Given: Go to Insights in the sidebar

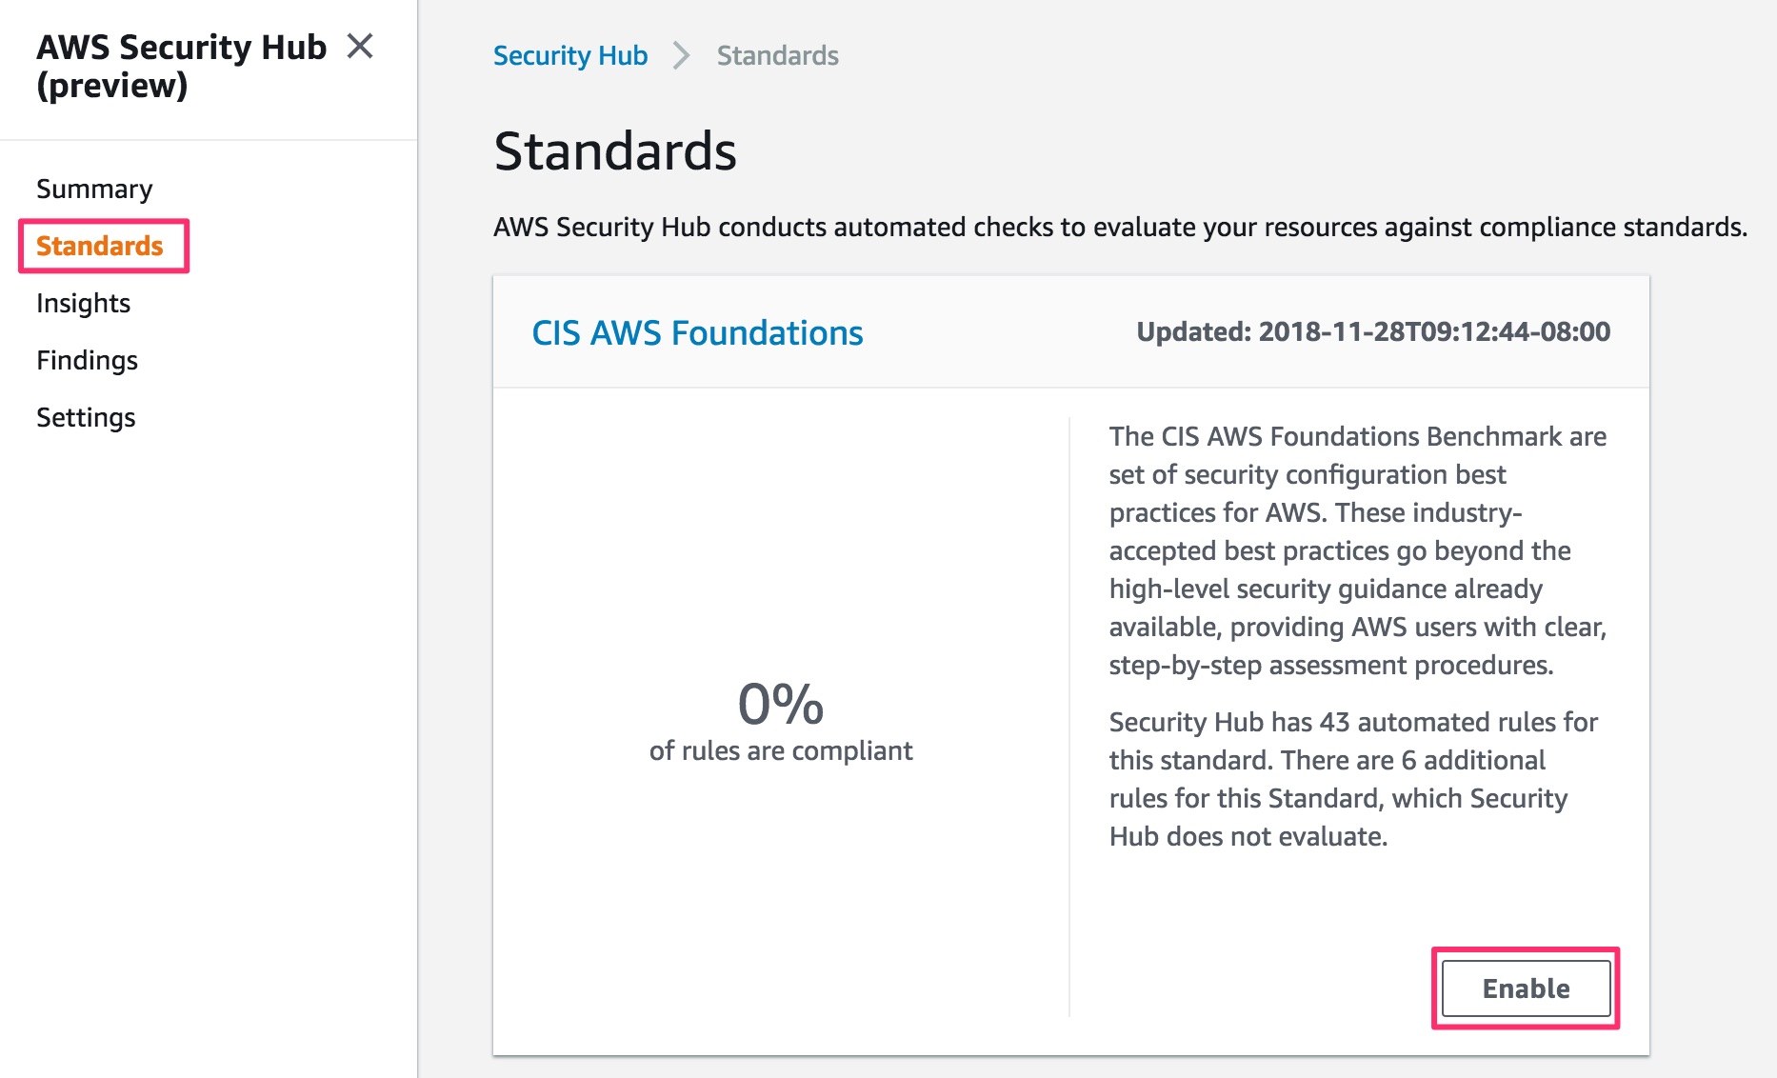Looking at the screenshot, I should point(83,303).
